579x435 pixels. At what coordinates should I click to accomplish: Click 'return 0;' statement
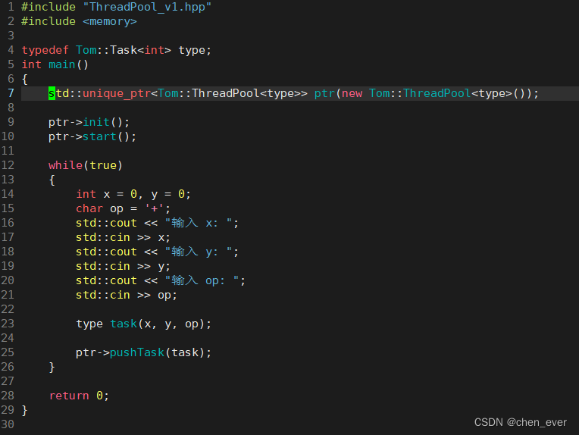click(79, 396)
